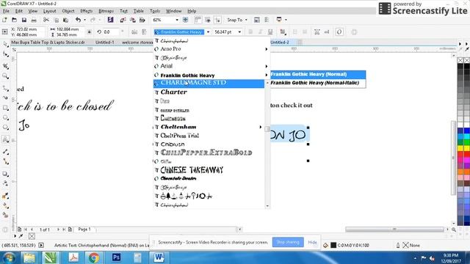This screenshot has width=470, height=264.
Task: Toggle Italic text formatting
Action: (261, 32)
